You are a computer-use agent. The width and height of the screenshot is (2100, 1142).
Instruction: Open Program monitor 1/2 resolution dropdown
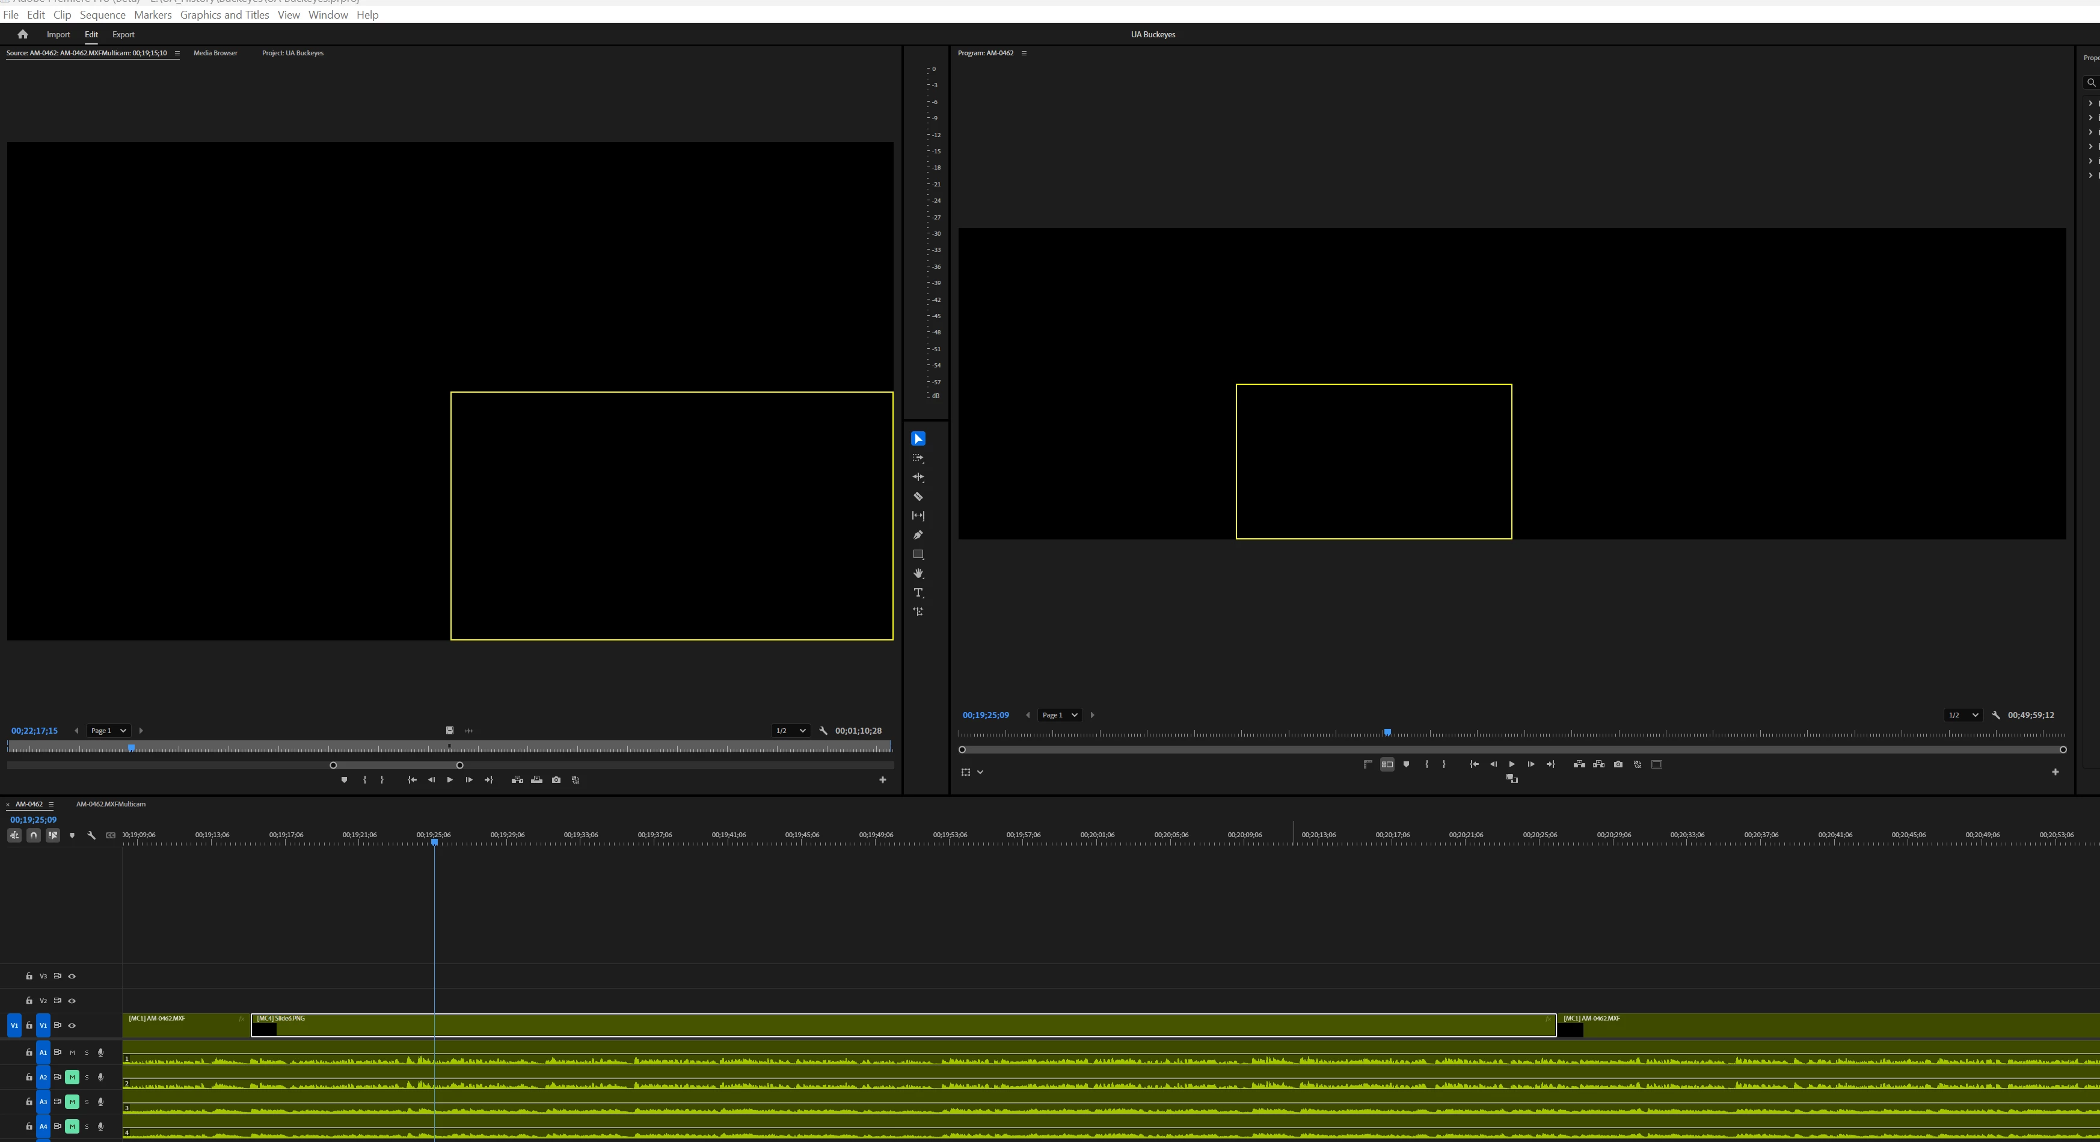click(x=1962, y=716)
